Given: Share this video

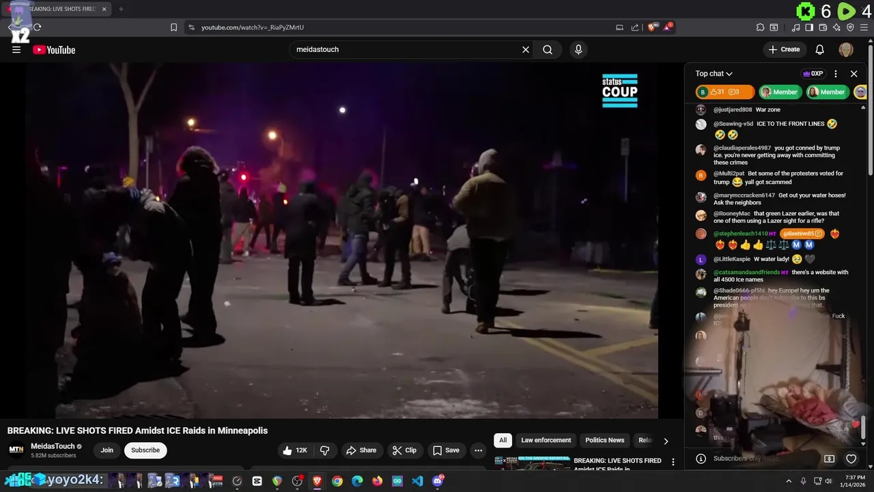Looking at the screenshot, I should [x=361, y=450].
